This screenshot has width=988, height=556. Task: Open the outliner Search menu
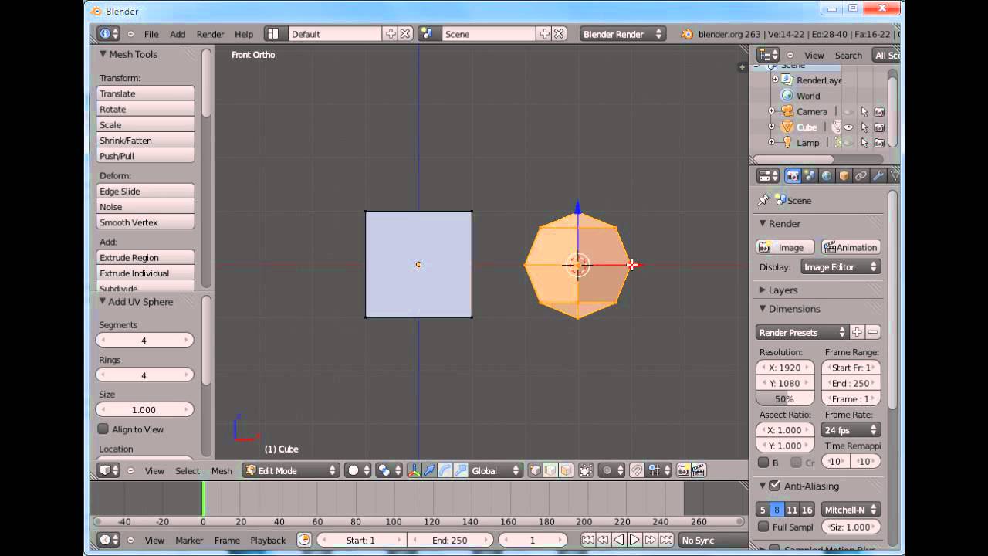click(x=848, y=55)
